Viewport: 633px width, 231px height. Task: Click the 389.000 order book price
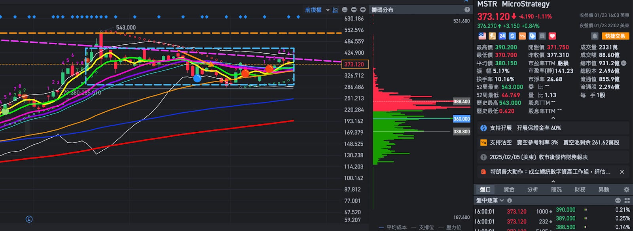[x=566, y=218]
